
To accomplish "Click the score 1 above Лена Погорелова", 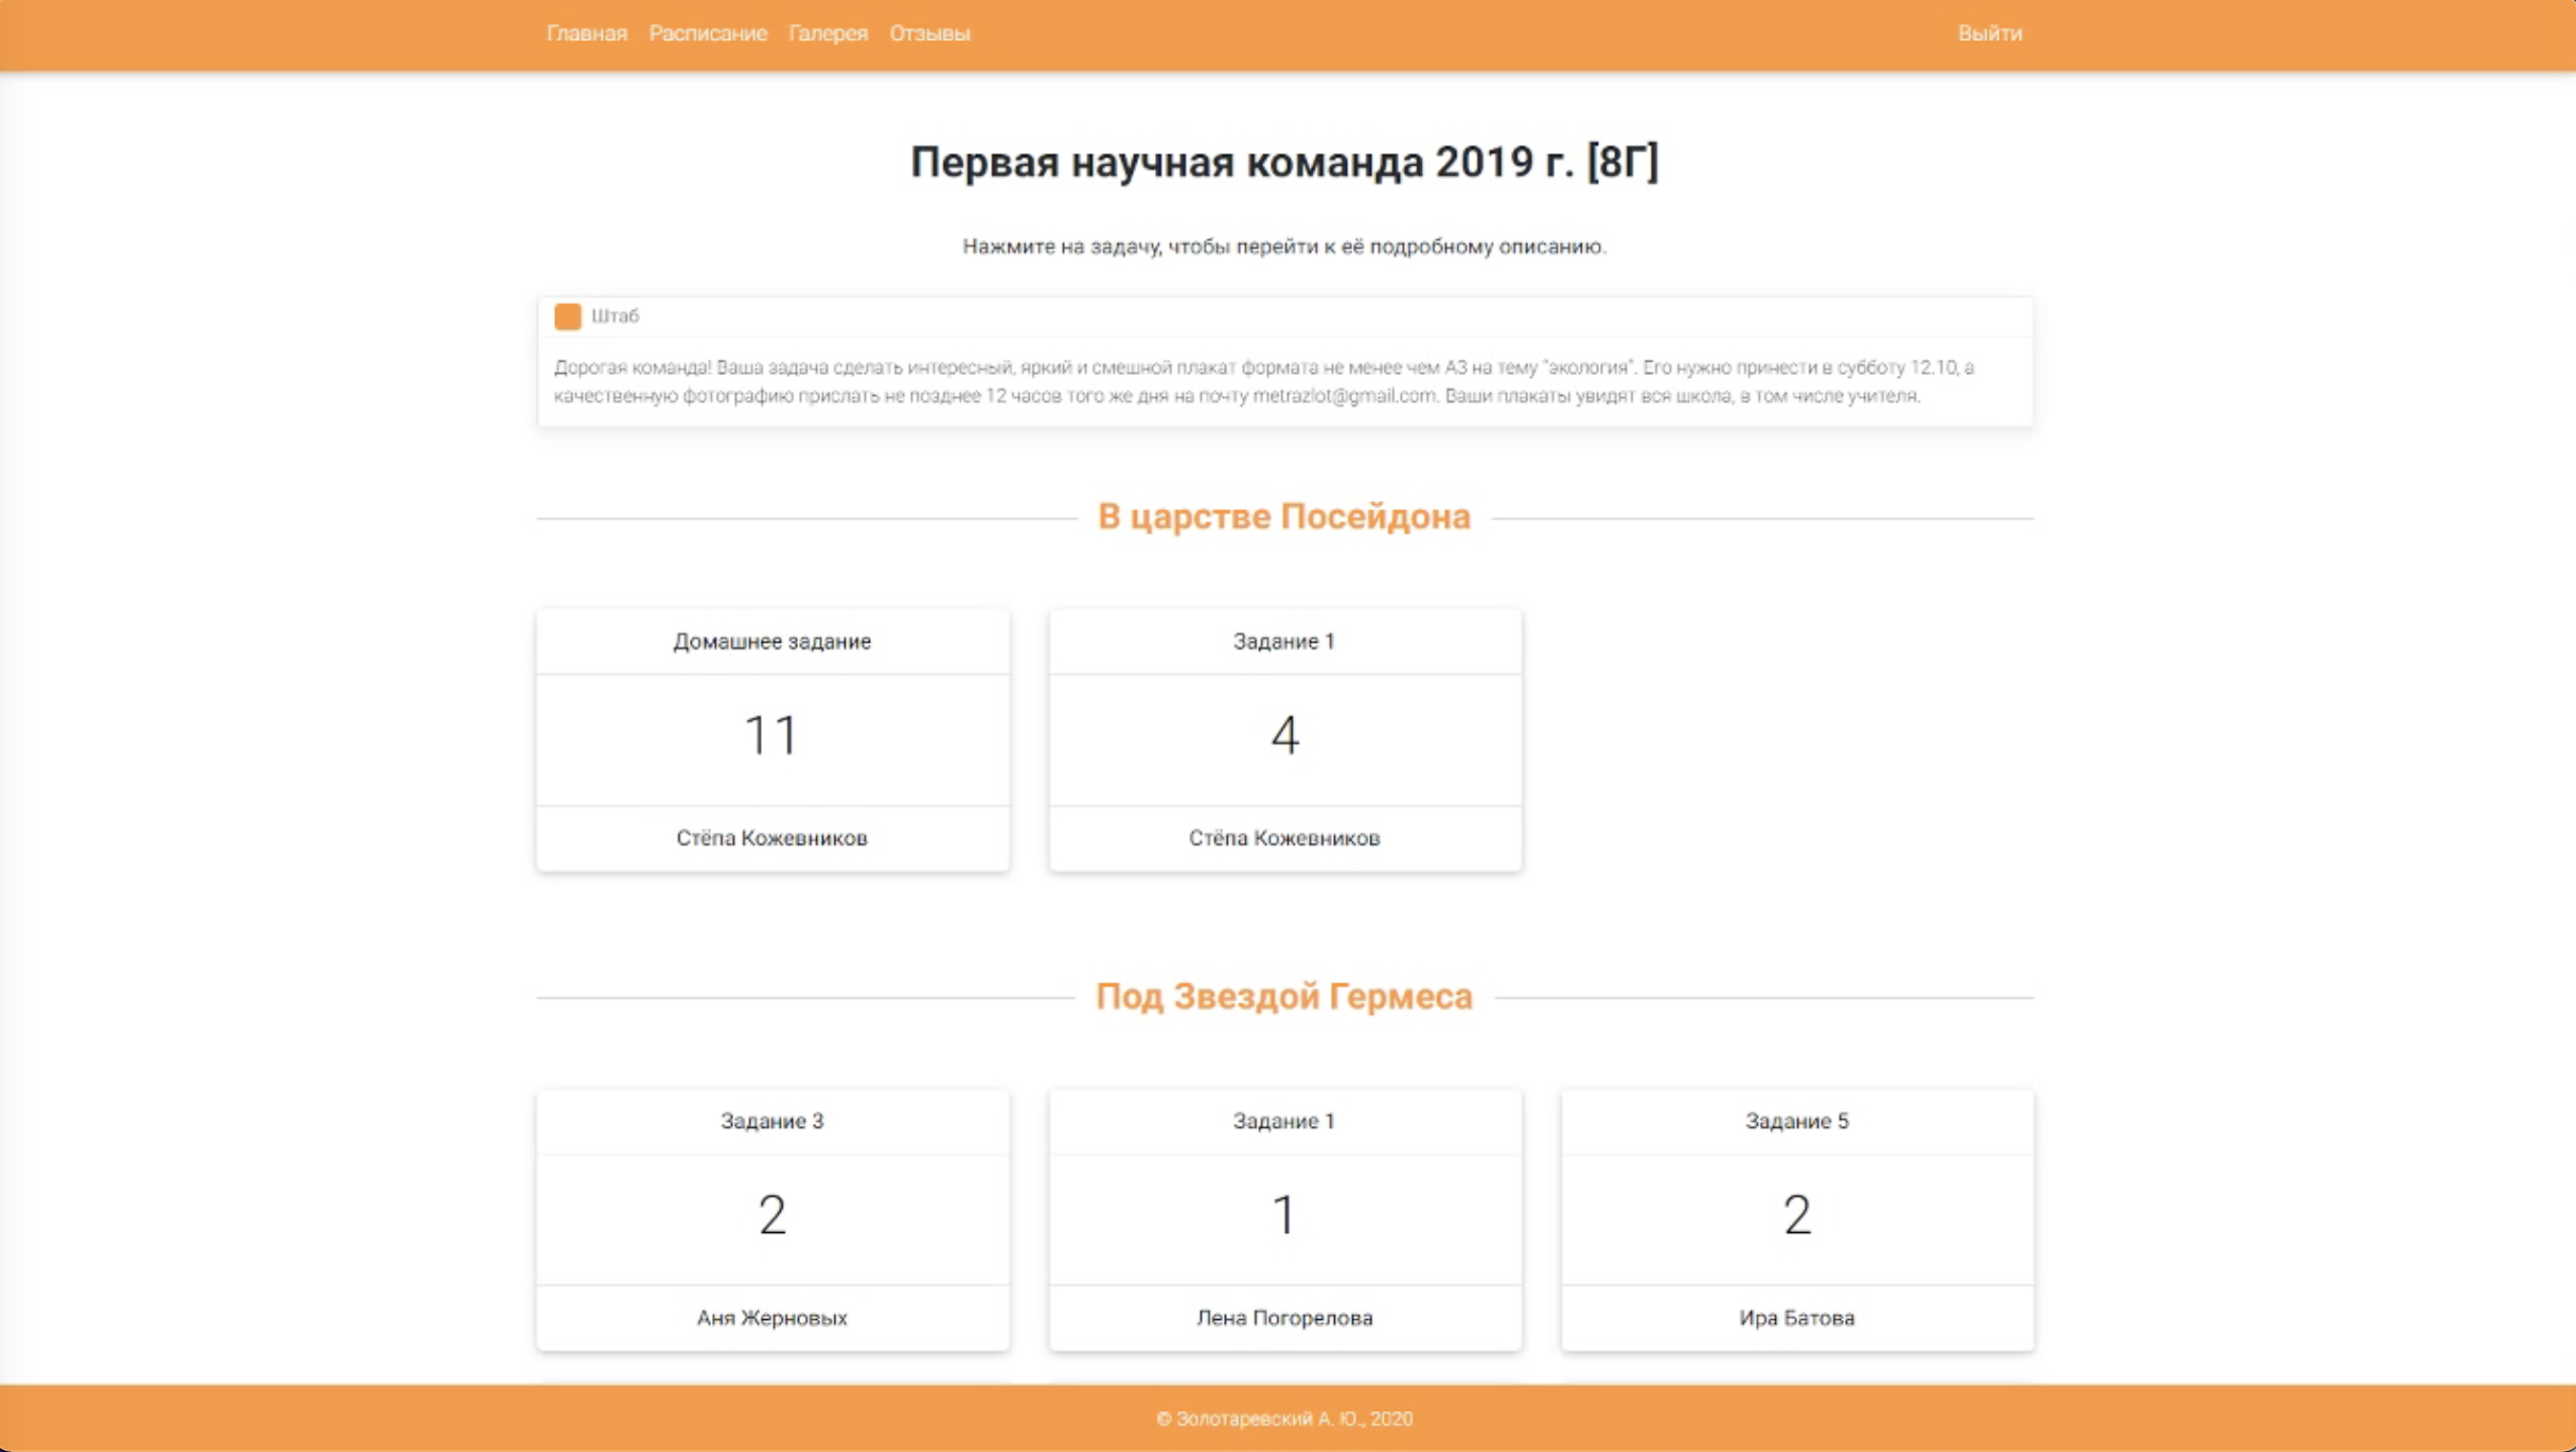I will (1284, 1215).
